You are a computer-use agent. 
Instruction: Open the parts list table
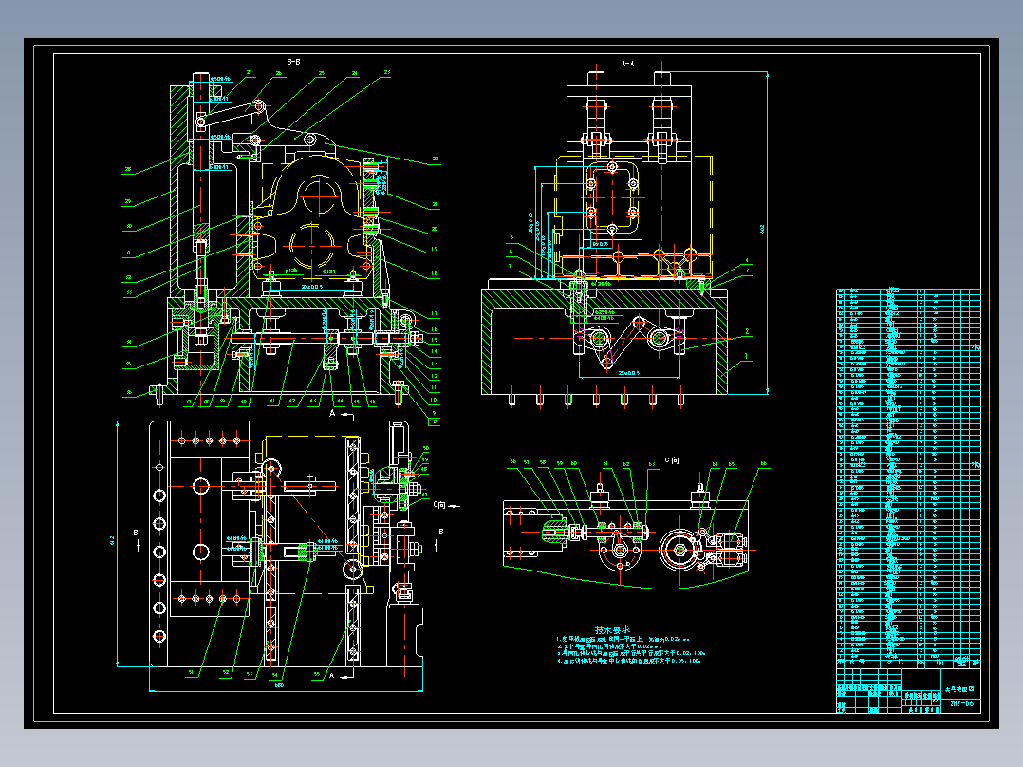[x=908, y=477]
